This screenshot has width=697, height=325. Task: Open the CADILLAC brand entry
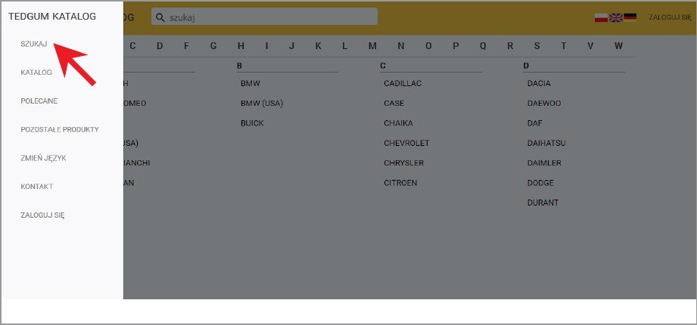(403, 83)
